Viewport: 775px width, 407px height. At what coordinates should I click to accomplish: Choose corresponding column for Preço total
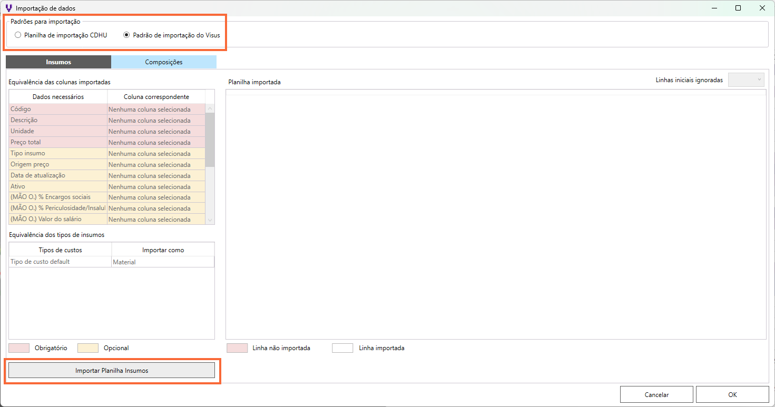156,143
